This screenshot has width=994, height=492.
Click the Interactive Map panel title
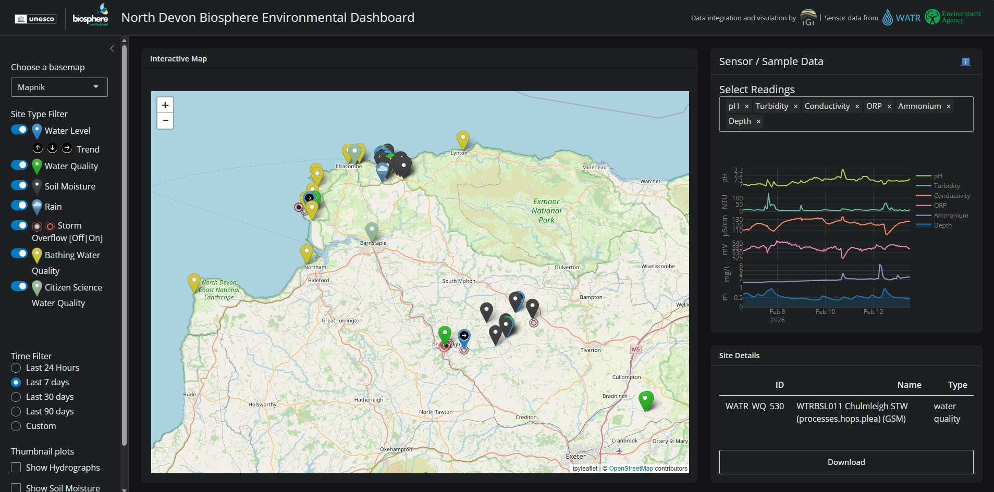point(178,58)
